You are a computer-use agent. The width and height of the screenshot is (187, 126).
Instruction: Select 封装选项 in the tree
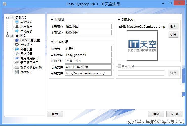(x=26, y=22)
